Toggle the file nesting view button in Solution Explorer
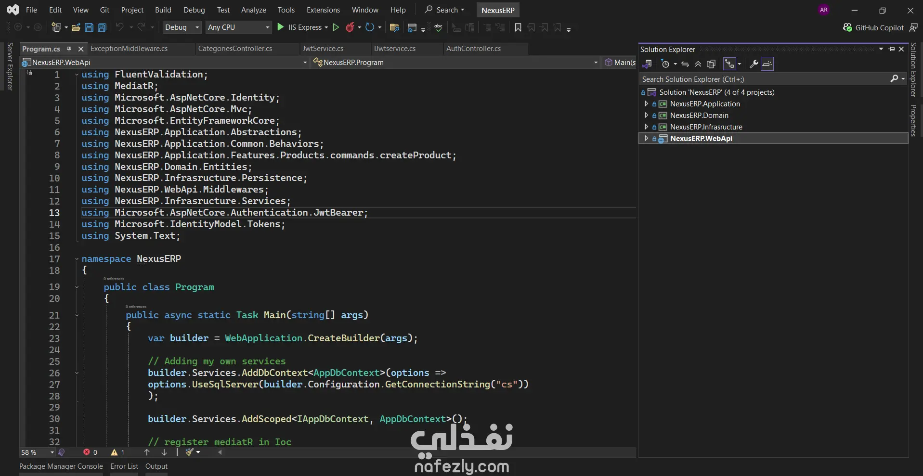 point(729,64)
